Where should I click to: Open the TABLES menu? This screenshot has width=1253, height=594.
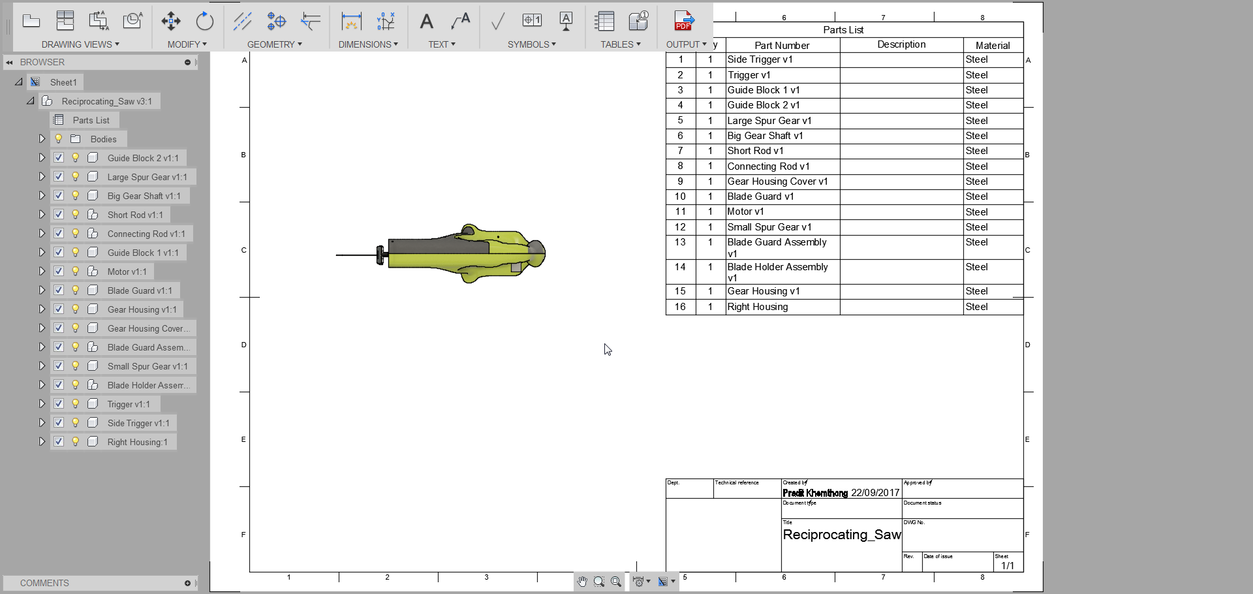620,44
